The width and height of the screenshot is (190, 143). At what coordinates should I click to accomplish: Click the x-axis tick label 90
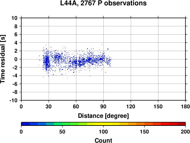tap(103, 106)
